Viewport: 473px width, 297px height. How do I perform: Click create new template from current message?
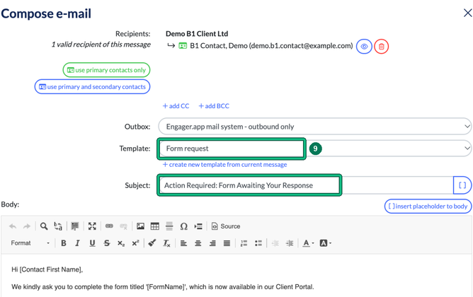(224, 165)
